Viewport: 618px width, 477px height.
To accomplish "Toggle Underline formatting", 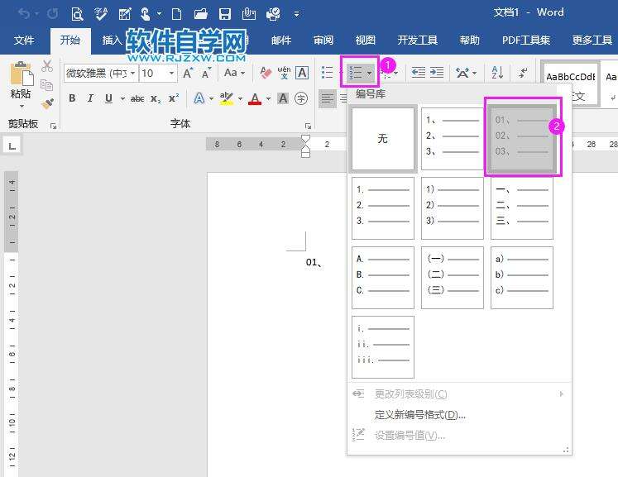I will click(108, 98).
